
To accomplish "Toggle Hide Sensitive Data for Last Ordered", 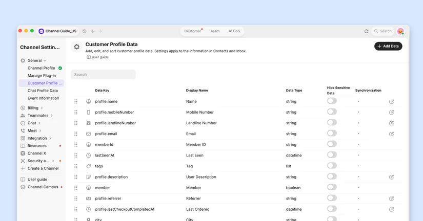I will pos(332,209).
